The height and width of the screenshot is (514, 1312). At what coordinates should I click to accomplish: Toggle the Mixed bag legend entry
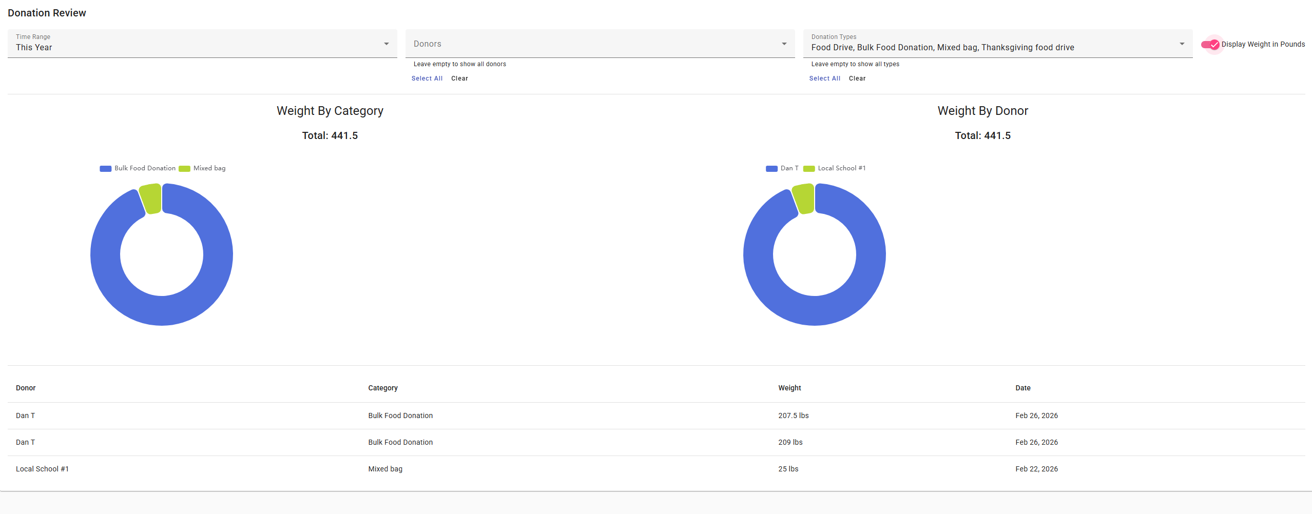point(209,168)
